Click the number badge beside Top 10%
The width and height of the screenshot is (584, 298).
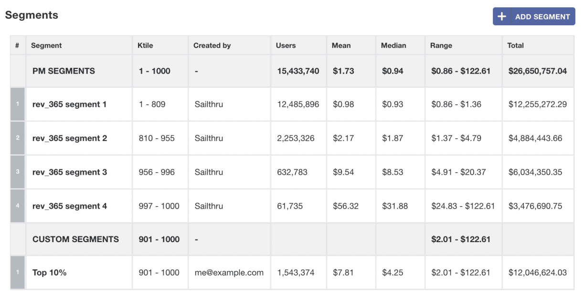click(x=18, y=273)
